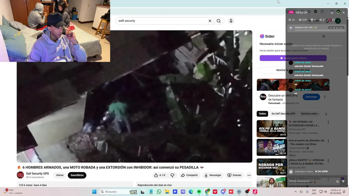Open WhatsApp from the taskbar
349x196 pixels.
point(159,192)
